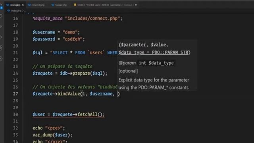The width and height of the screenshot is (254, 143).
Task: Click the $username variable on line 18
Action: [44, 32]
